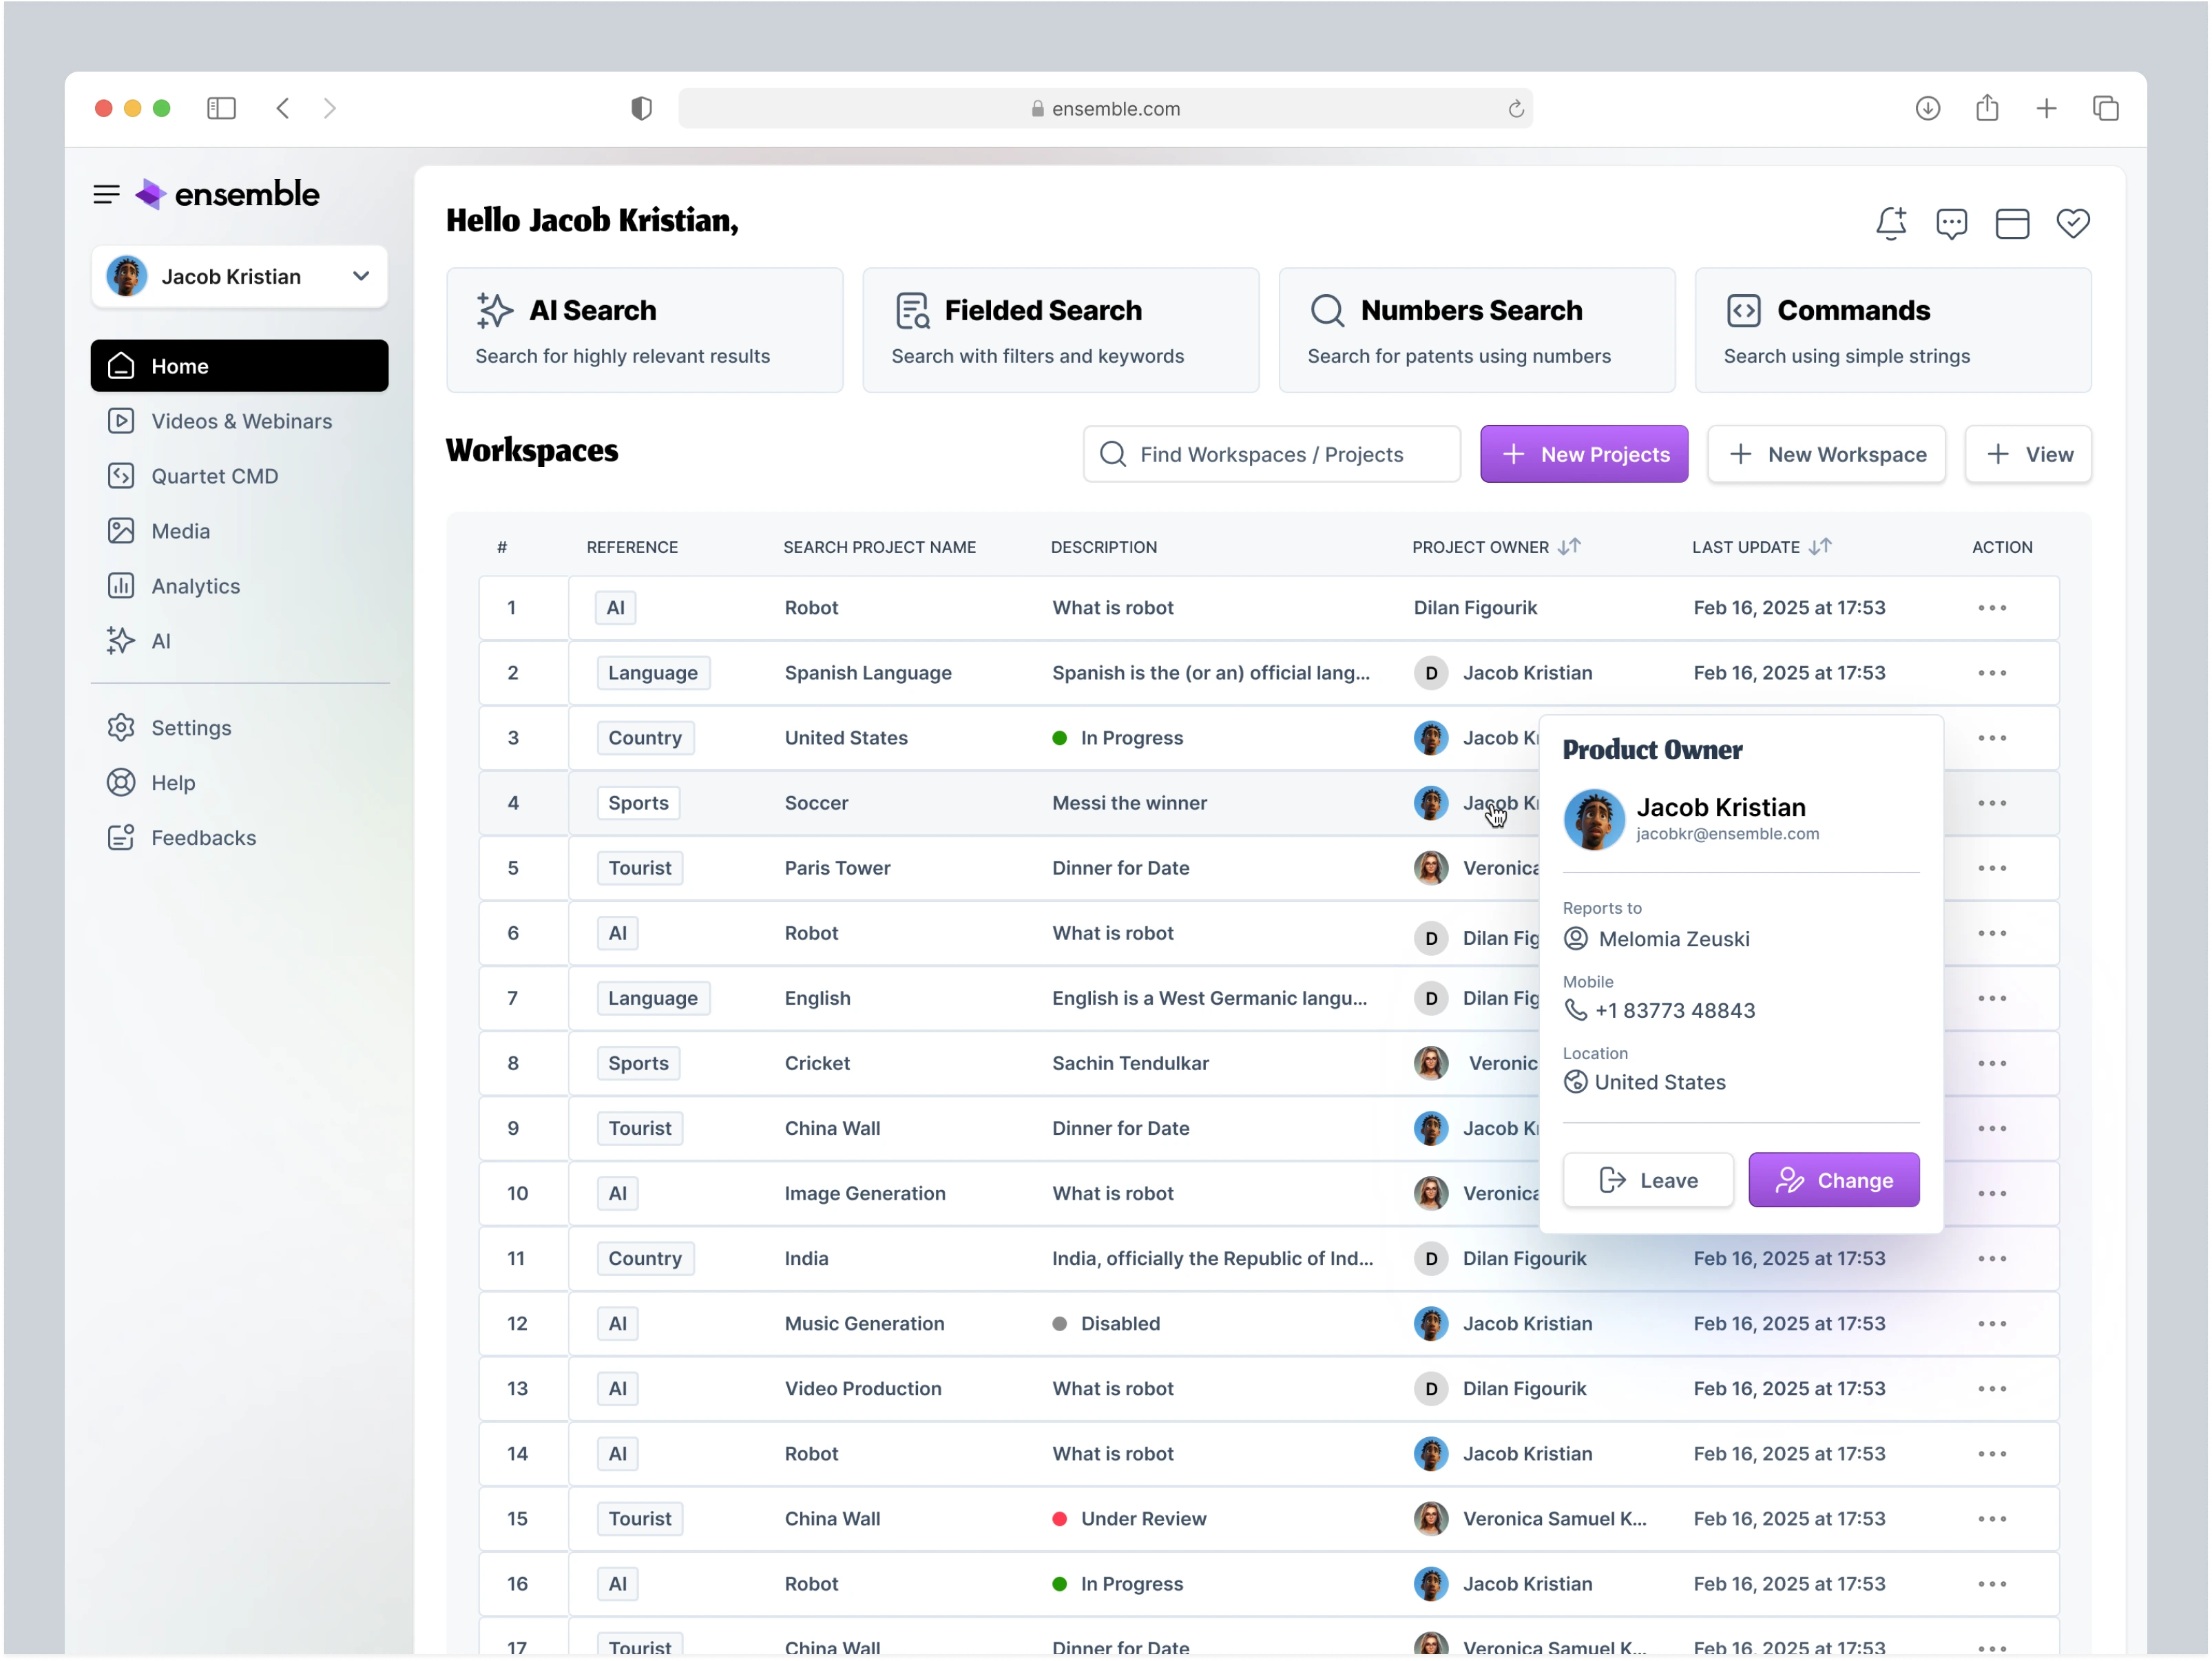Open Videos & Webinars section
The width and height of the screenshot is (2212, 1661).
(239, 421)
